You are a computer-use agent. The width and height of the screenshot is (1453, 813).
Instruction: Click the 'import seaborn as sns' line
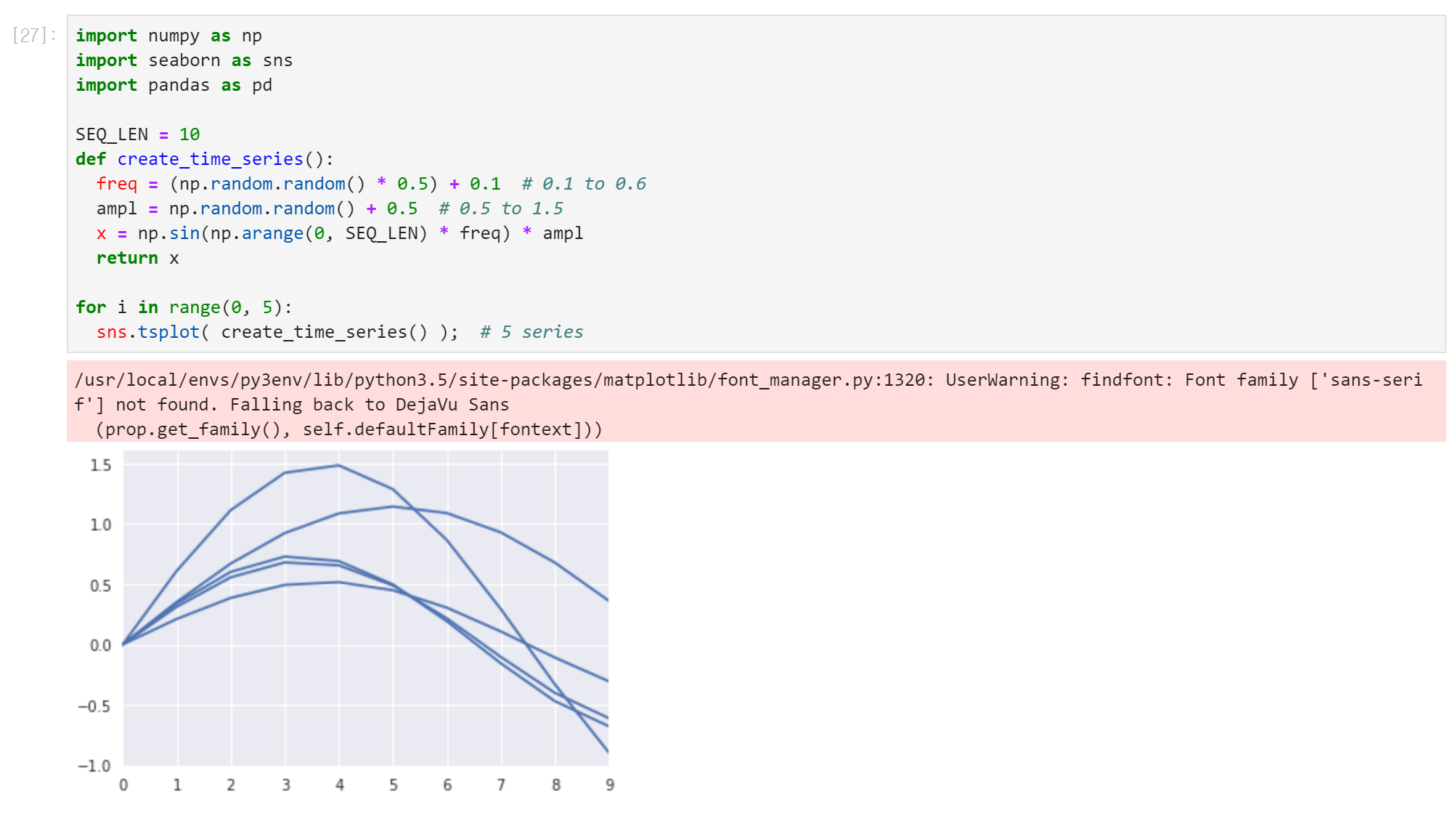click(x=184, y=60)
